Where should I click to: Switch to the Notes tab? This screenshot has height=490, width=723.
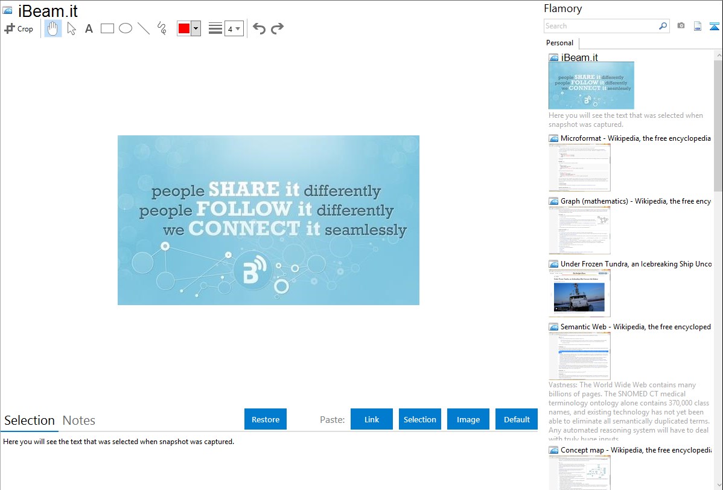point(79,421)
